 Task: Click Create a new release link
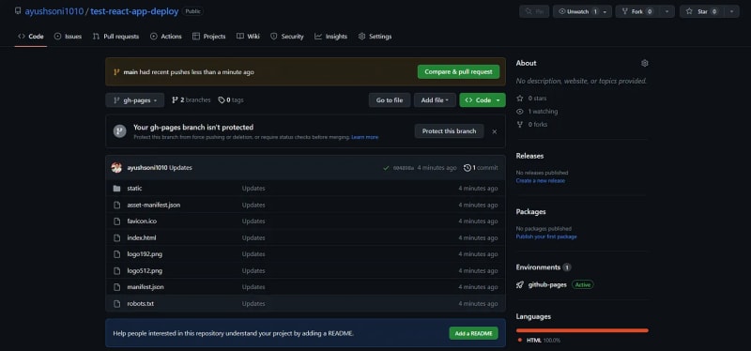541,180
